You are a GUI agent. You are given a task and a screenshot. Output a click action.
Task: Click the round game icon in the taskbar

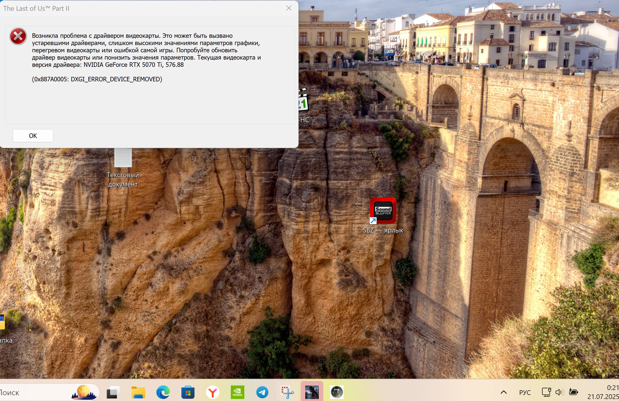click(x=337, y=392)
